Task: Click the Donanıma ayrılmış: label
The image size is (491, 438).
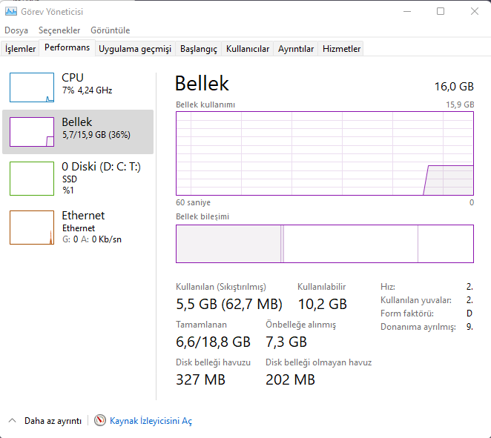Action: click(418, 327)
